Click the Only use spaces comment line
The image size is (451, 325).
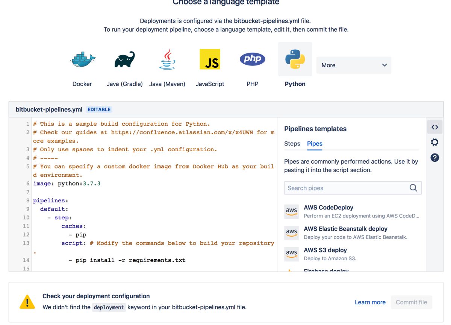point(125,149)
